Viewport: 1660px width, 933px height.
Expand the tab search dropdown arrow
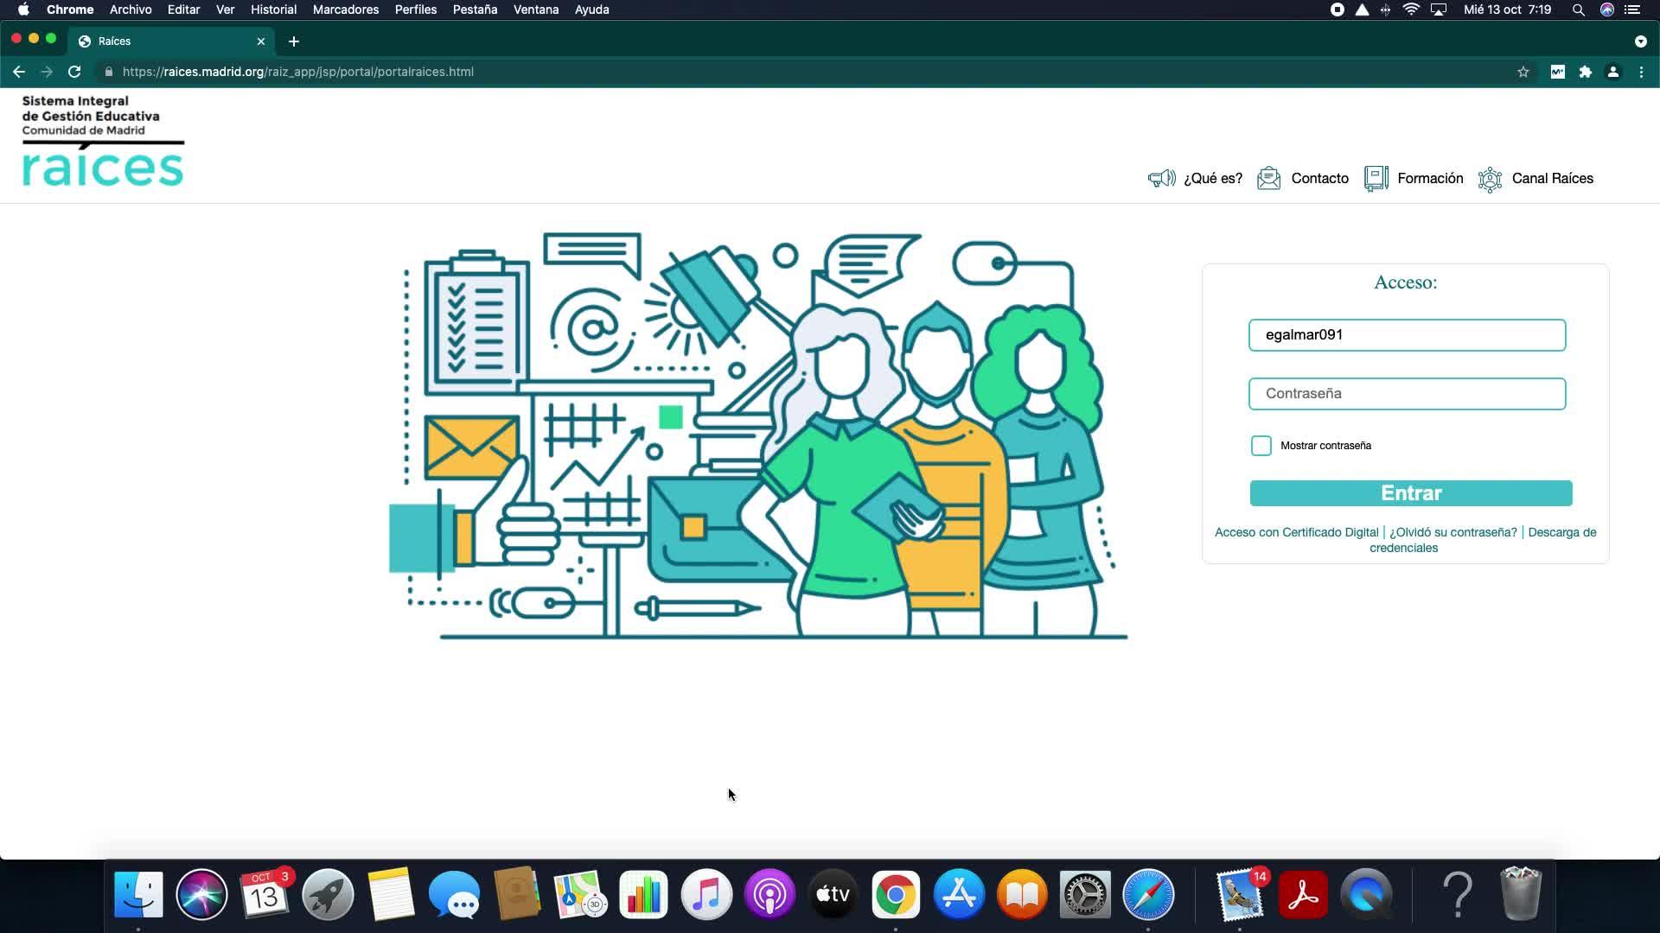[1640, 41]
